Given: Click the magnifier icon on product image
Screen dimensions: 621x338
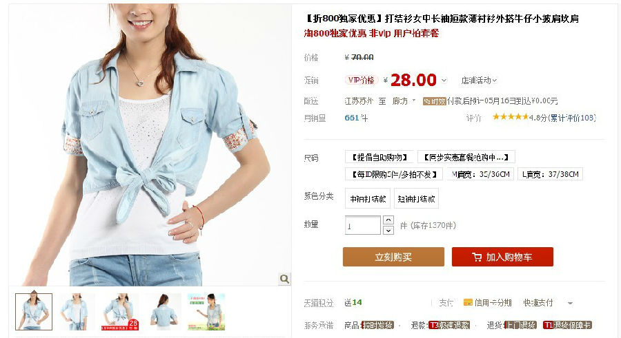Looking at the screenshot, I should [284, 279].
